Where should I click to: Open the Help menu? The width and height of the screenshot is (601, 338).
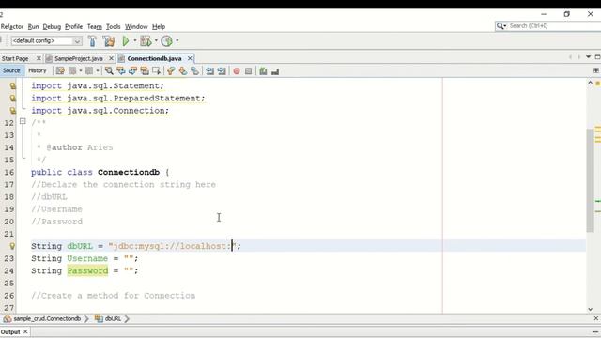[x=159, y=27]
